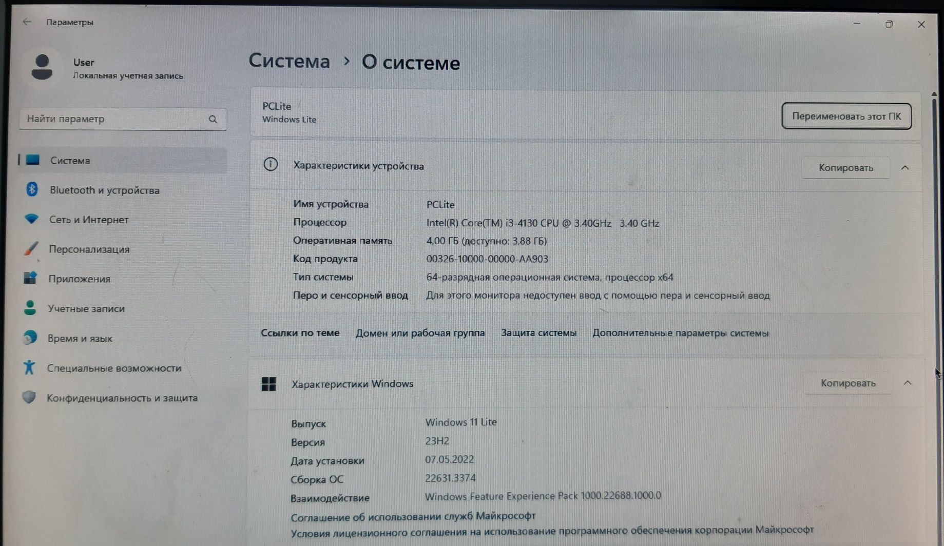The height and width of the screenshot is (546, 944).
Task: Collapse the Характеристики устройства section chevron
Action: (x=905, y=168)
